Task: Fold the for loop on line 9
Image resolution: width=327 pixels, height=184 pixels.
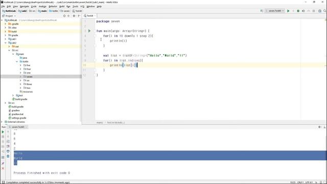Action: [95, 60]
